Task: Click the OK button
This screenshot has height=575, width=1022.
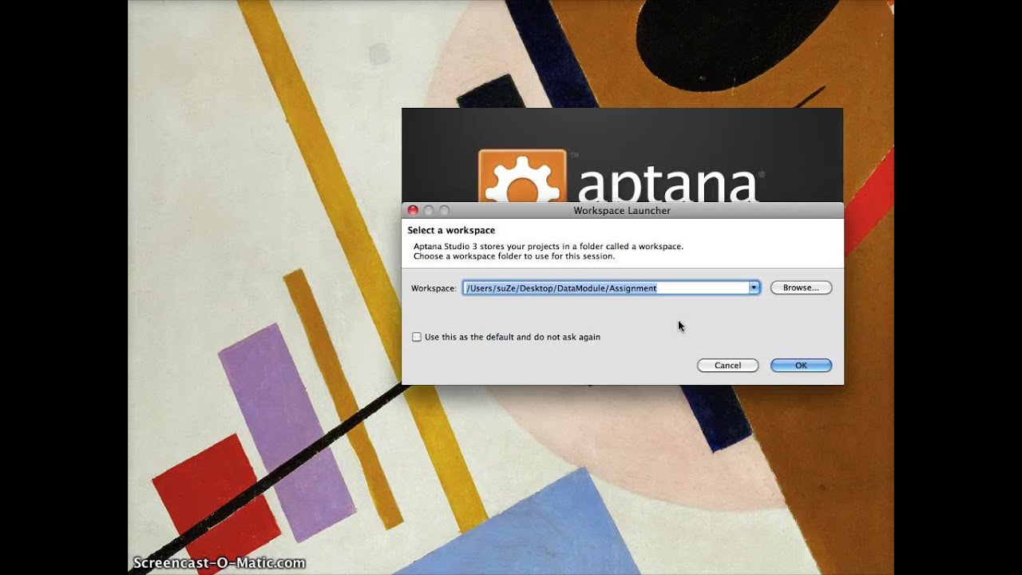Action: coord(801,365)
